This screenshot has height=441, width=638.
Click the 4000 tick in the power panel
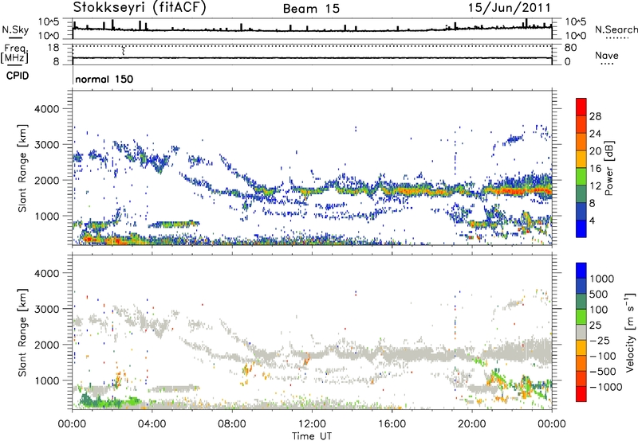click(46, 109)
